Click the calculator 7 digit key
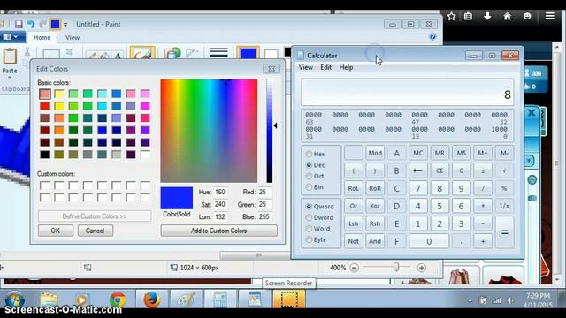 pyautogui.click(x=418, y=188)
